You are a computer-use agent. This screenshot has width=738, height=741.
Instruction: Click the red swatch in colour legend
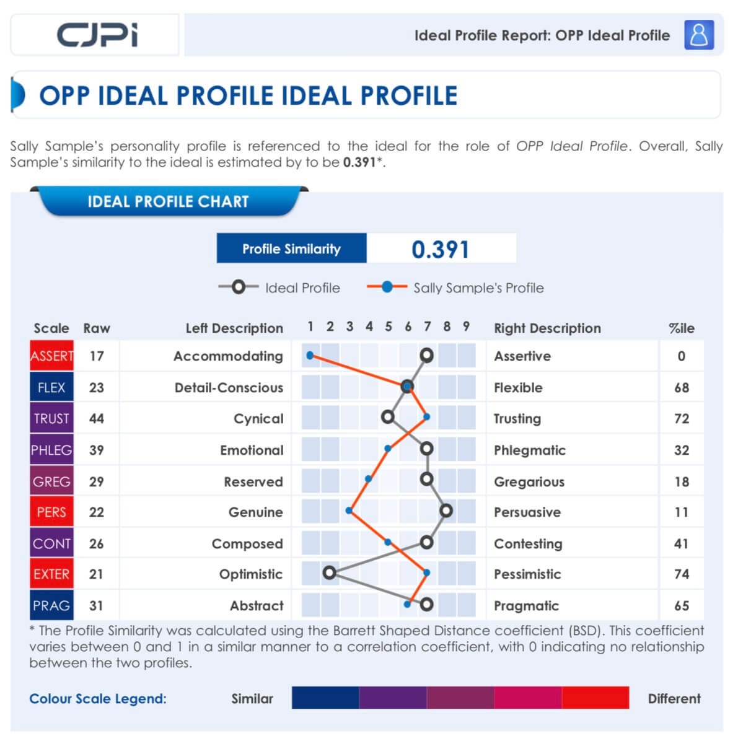[595, 698]
